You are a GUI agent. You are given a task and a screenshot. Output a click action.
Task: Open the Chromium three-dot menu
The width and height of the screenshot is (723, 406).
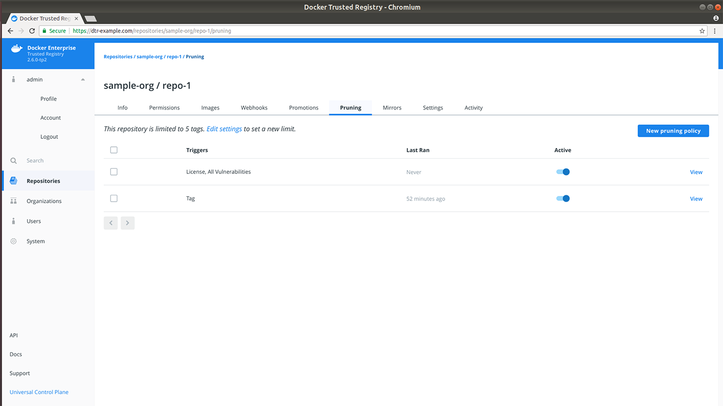tap(715, 31)
